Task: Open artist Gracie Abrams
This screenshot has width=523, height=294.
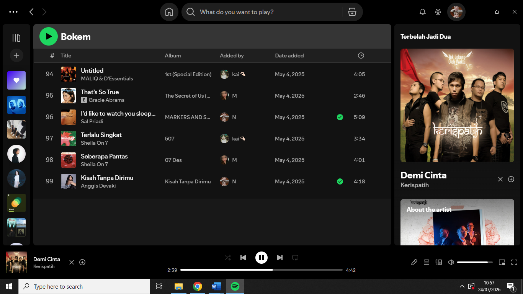Action: [106, 100]
